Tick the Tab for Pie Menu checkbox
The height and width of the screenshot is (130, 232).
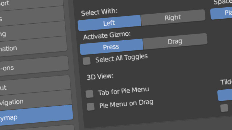pyautogui.click(x=90, y=94)
